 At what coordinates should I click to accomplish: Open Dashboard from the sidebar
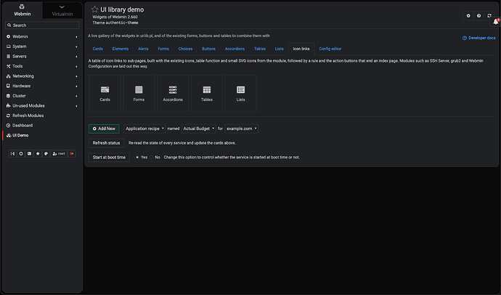pyautogui.click(x=42, y=126)
